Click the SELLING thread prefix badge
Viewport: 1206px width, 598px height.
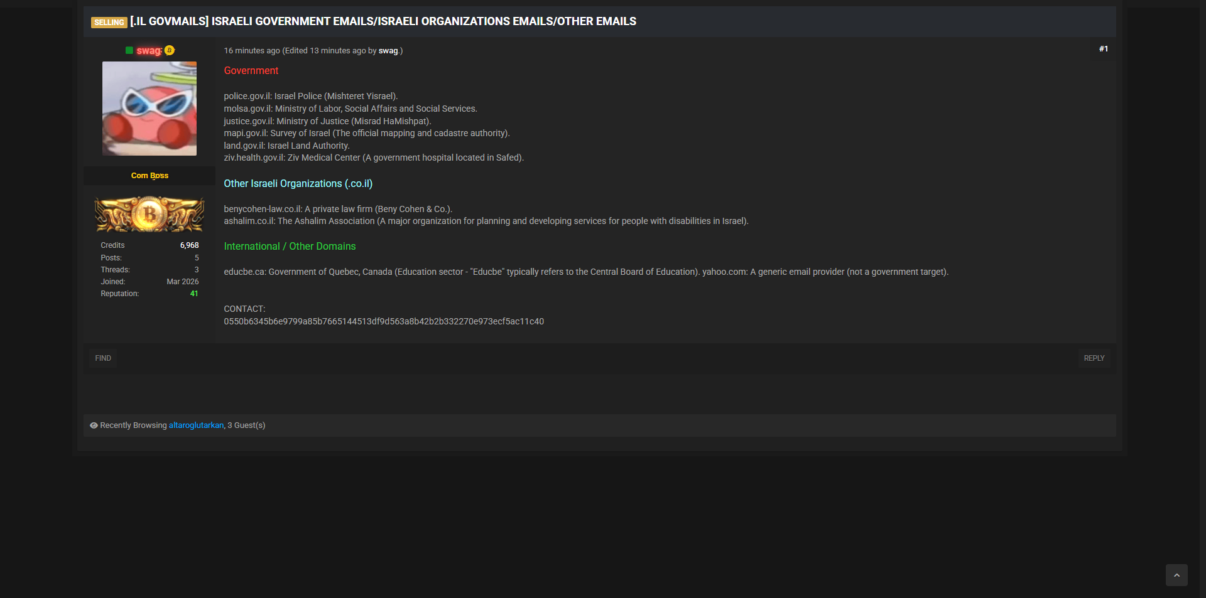coord(109,23)
